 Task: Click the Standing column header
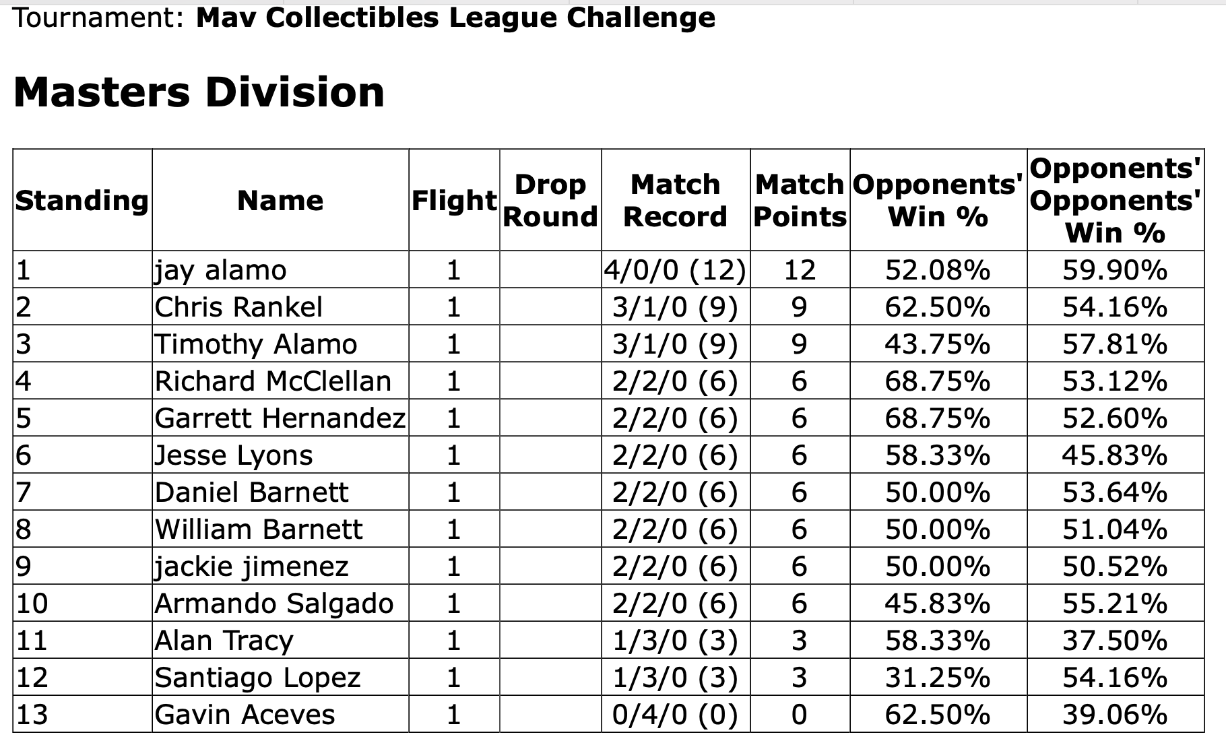(x=82, y=201)
